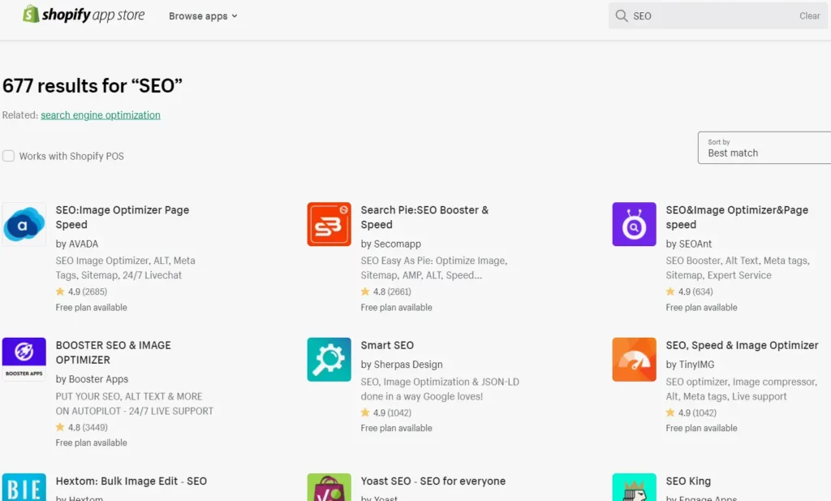The image size is (831, 501).
Task: Open Search Pie SEO Booster app icon
Action: (x=329, y=224)
